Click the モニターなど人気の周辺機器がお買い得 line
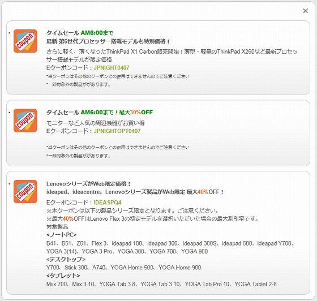The width and height of the screenshot is (317, 301). point(96,123)
